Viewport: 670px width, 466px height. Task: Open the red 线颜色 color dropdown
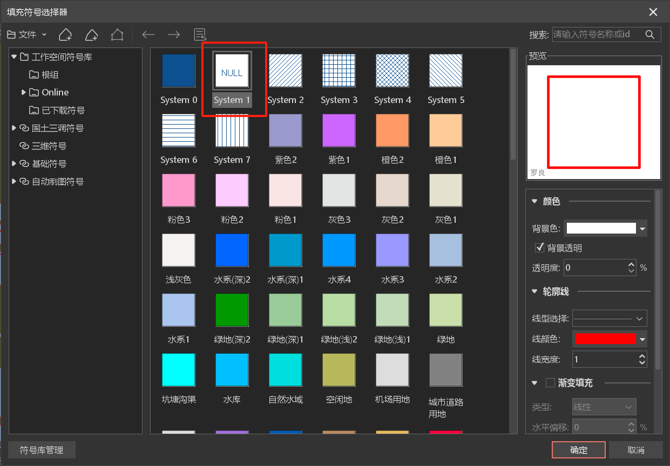[642, 339]
